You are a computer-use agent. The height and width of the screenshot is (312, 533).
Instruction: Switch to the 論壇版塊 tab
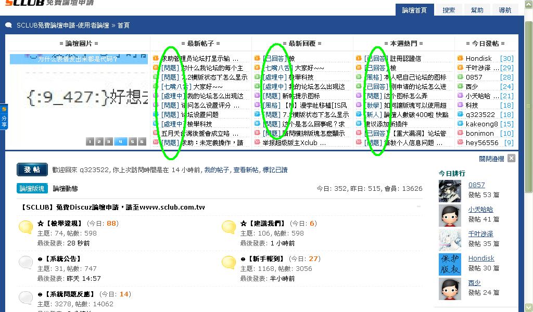click(x=32, y=188)
